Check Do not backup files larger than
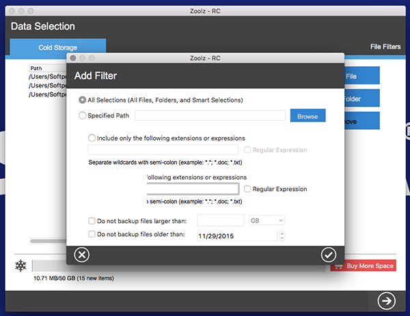Viewport: 410px width, 316px height. [x=92, y=221]
